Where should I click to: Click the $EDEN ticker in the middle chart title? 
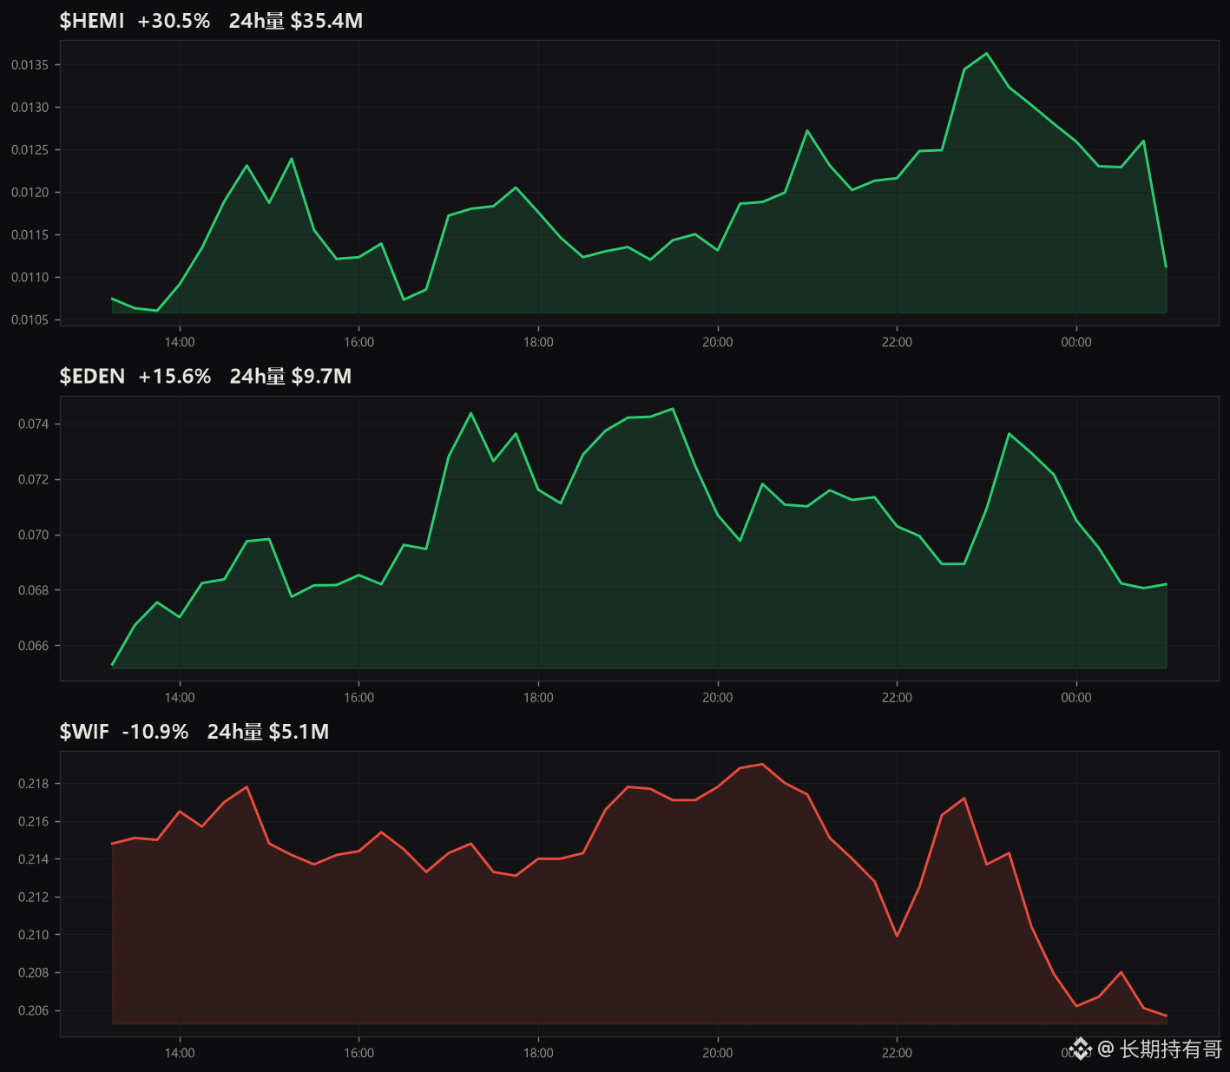(x=92, y=377)
